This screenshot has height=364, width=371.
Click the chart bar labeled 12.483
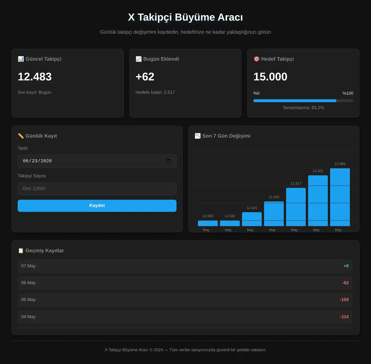(x=340, y=197)
